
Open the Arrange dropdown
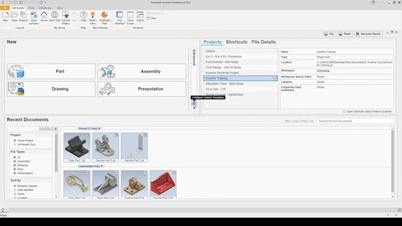coord(155,13)
